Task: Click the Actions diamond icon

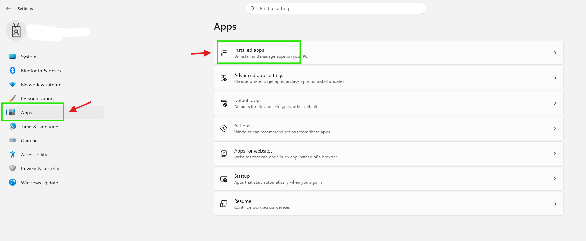Action: tap(224, 128)
